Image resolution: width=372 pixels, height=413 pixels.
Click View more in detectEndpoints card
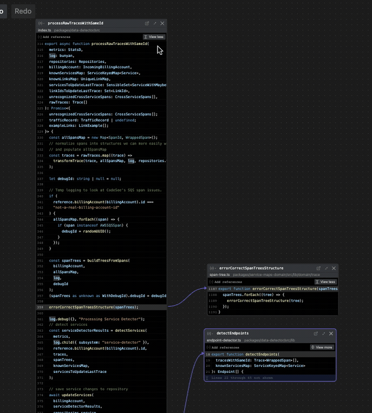click(322, 348)
